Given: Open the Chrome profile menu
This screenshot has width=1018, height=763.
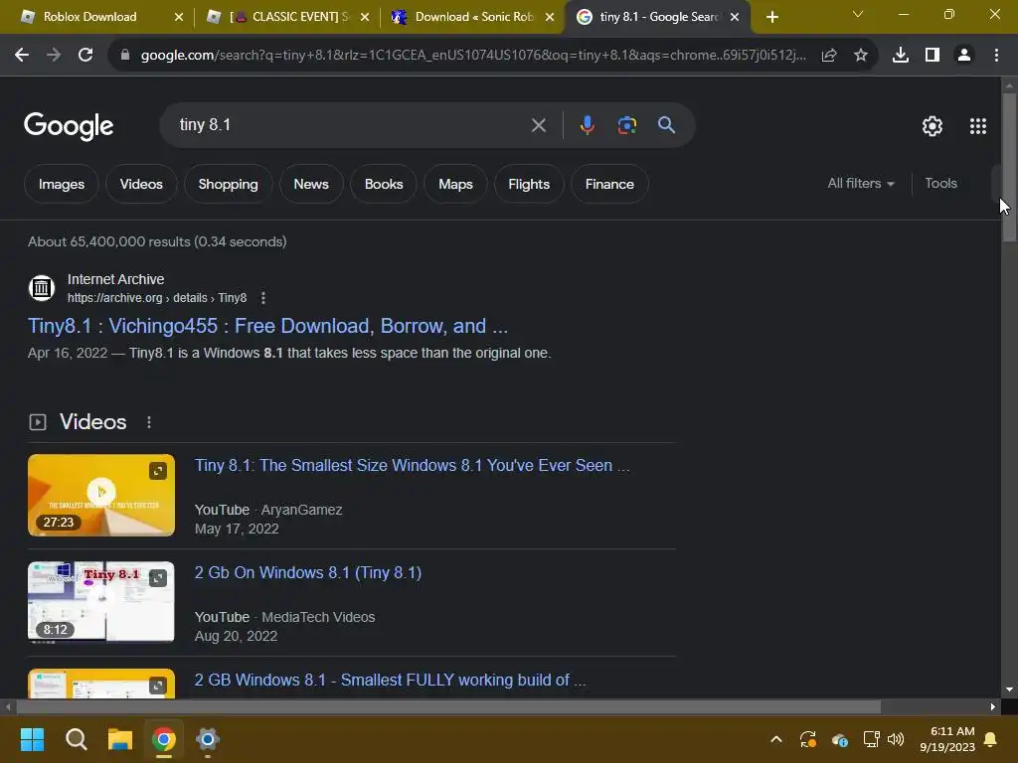Looking at the screenshot, I should coord(964,56).
